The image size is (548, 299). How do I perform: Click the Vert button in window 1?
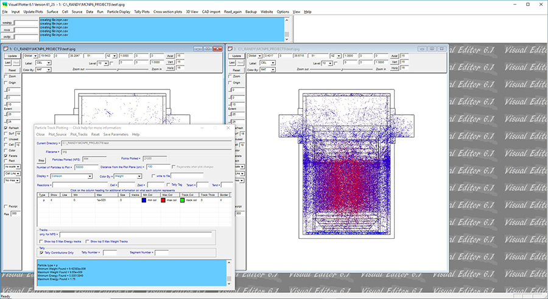click(x=170, y=62)
